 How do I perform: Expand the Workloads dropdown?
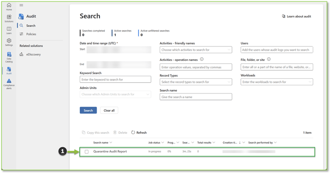[x=277, y=82]
